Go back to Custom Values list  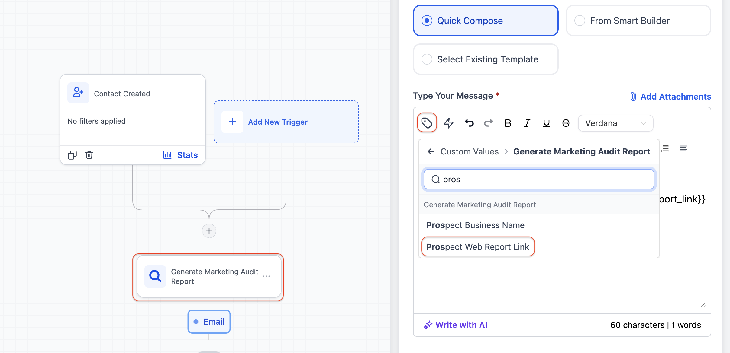click(x=431, y=151)
